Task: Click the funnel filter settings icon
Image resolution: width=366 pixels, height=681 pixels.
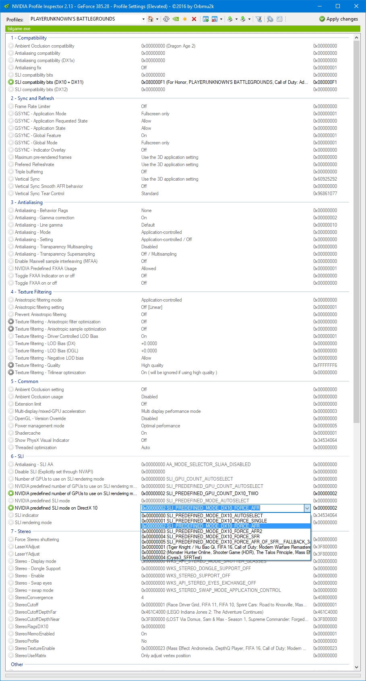Action: [259, 19]
